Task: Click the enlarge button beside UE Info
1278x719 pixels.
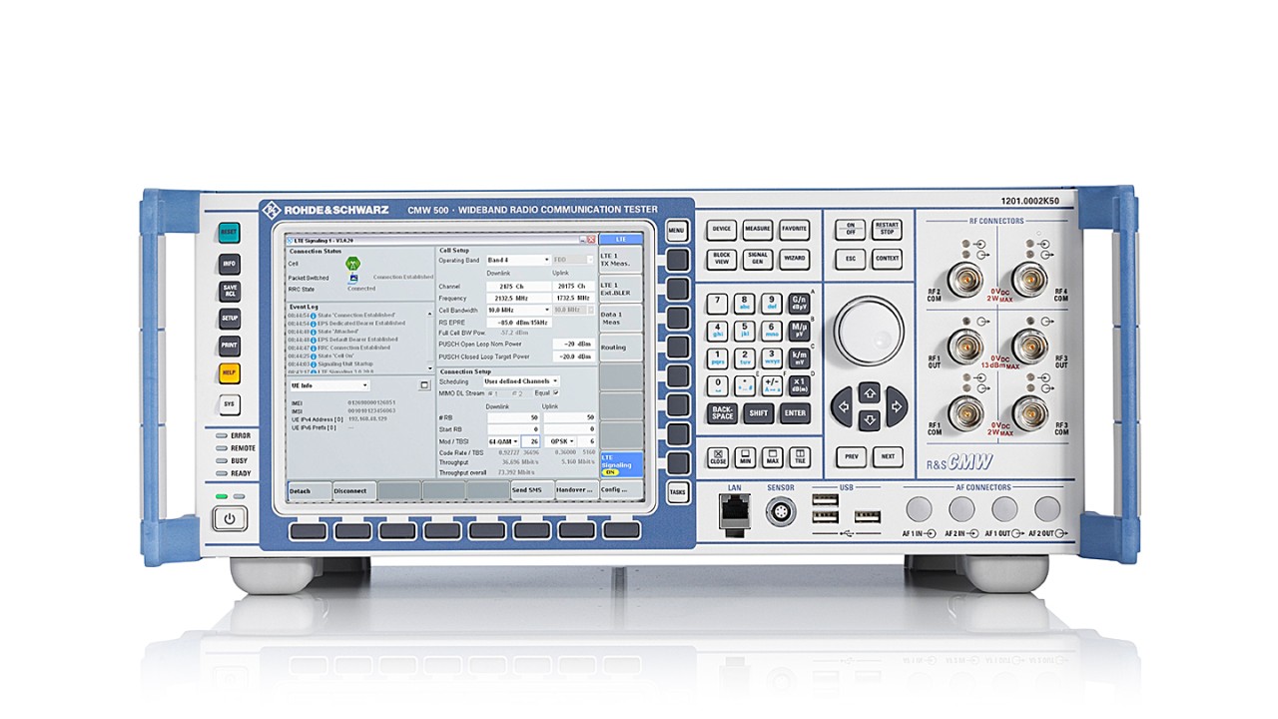Action: coord(424,385)
